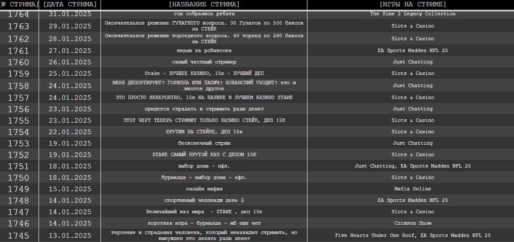Click the date 25.01.2025
Screen dimensions: 514x242
[70, 74]
